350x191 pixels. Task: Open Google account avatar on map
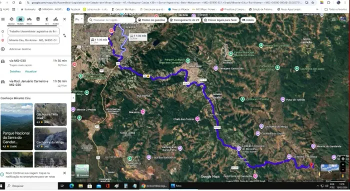point(343,19)
